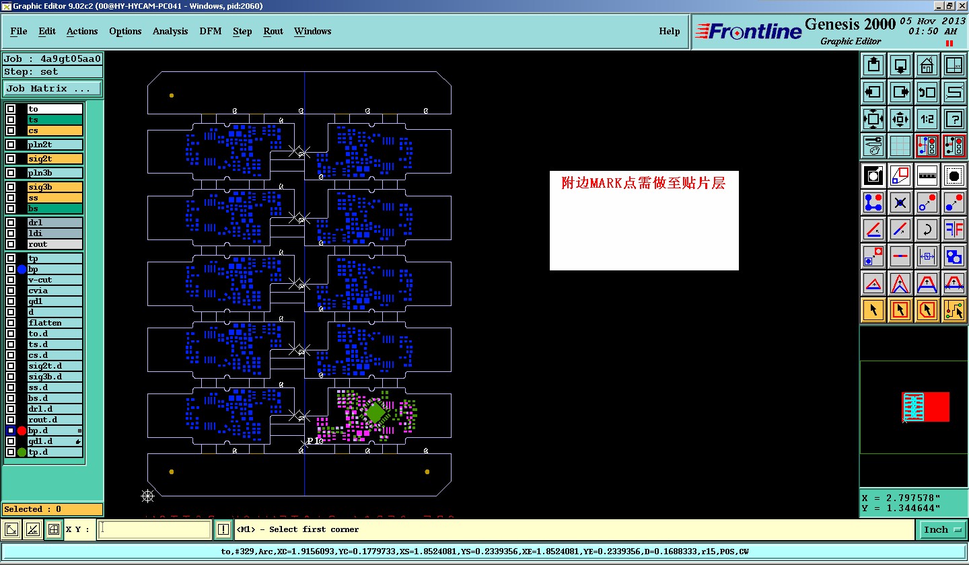Click the box with four outward arrows
969x565 pixels.
point(873,119)
